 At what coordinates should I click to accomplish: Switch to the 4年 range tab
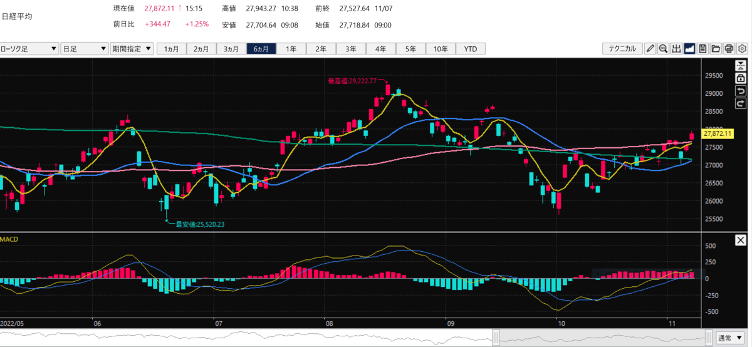coord(381,49)
